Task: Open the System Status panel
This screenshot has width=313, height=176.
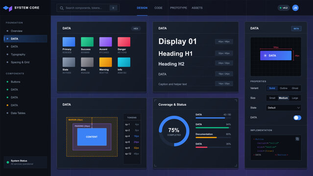Action: pos(25,162)
